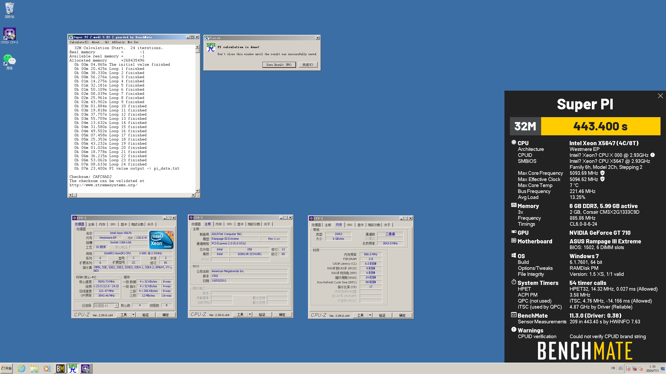Viewport: 666px width, 374px height.
Task: Click the left CPU-Z title bar icon
Action: [x=75, y=218]
